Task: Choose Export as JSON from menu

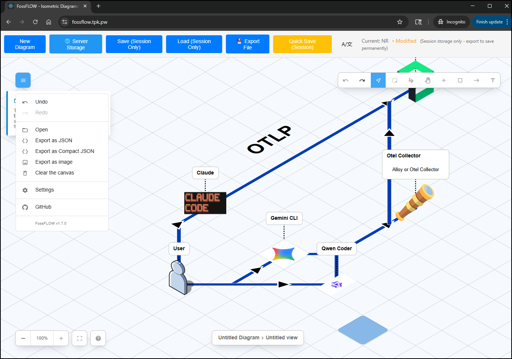Action: (x=54, y=140)
